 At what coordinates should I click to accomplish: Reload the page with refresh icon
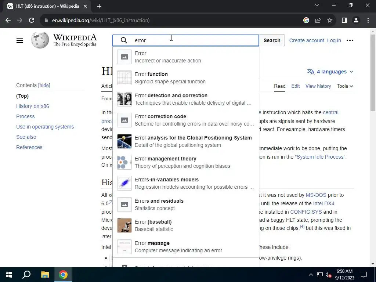pos(32,21)
